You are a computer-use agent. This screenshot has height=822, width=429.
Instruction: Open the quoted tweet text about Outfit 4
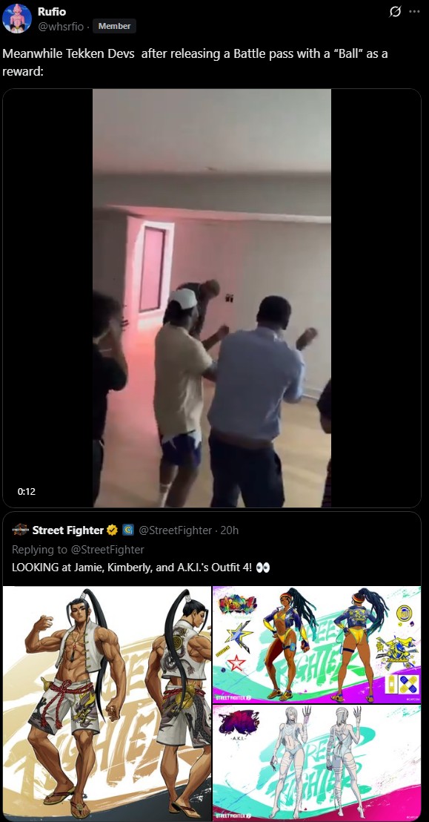(x=141, y=568)
